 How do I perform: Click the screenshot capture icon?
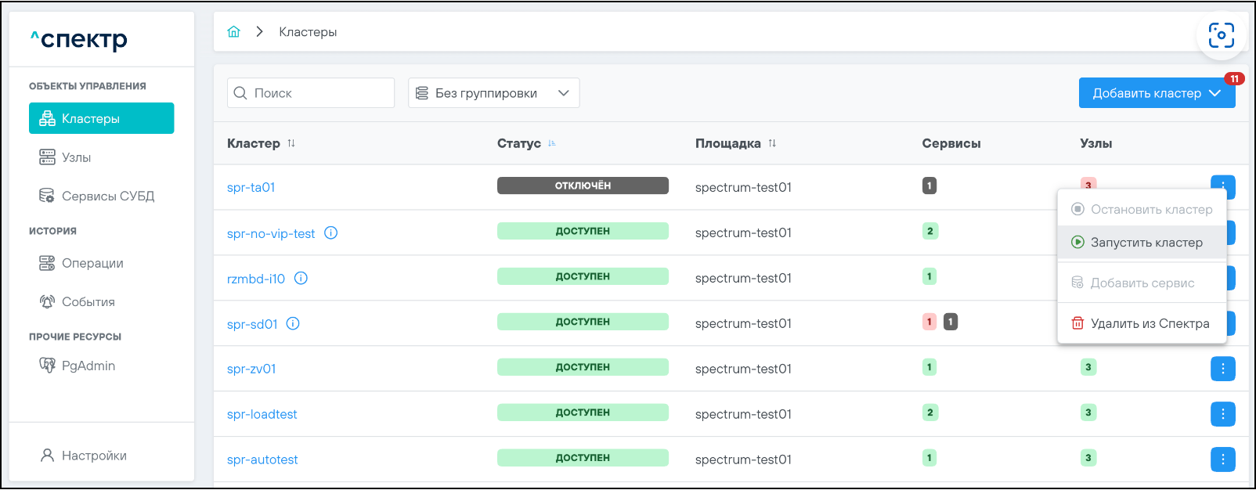click(1221, 35)
